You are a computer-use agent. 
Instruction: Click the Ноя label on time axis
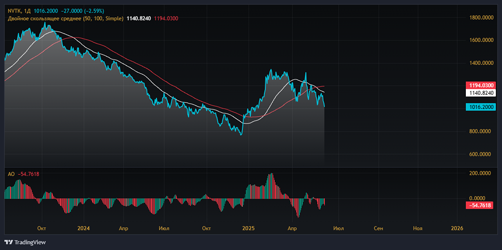418,228
